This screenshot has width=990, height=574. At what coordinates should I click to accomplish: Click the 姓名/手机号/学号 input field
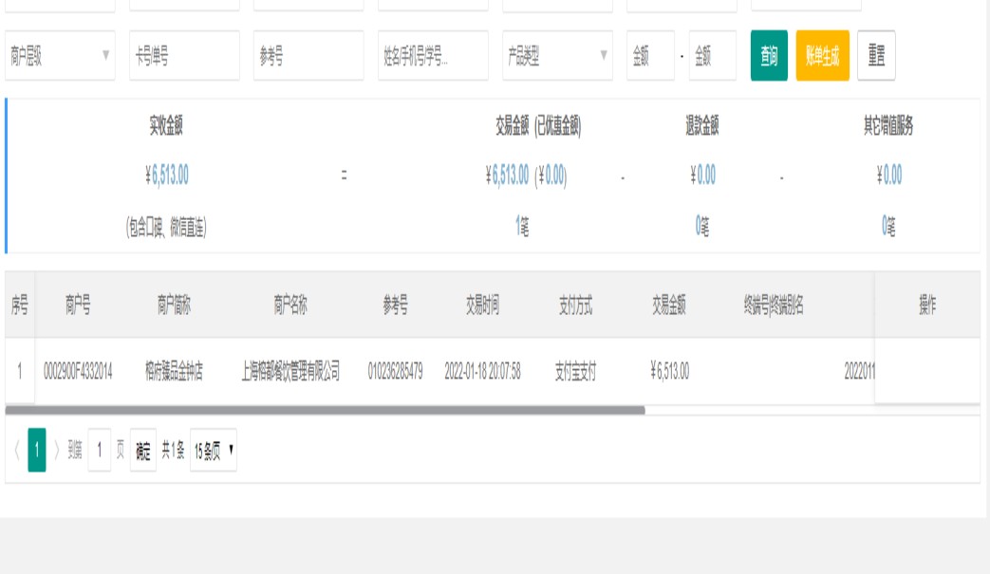point(433,56)
